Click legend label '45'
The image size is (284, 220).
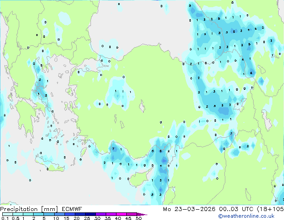128,218
